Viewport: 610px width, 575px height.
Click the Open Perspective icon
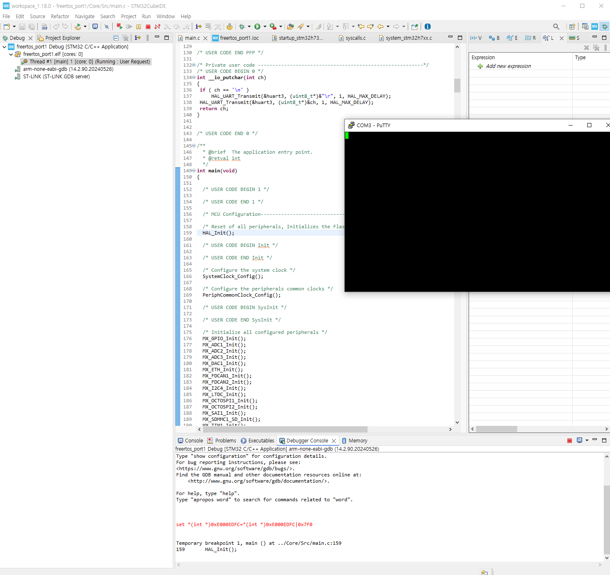coord(572,27)
